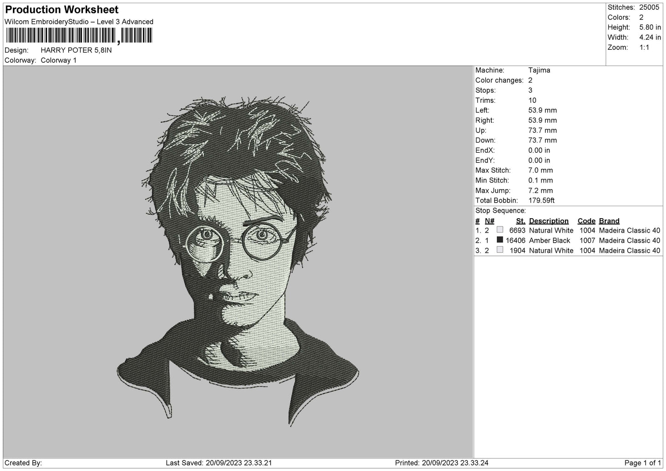Click the Natural White swatch in row 3
The height and width of the screenshot is (471, 666).
coord(500,250)
